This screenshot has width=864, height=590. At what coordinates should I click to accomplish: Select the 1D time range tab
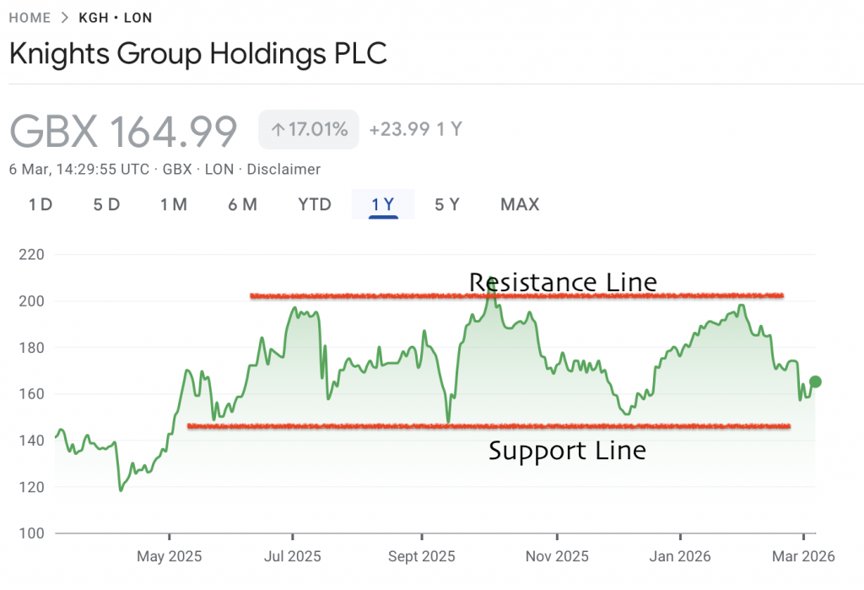pos(39,204)
